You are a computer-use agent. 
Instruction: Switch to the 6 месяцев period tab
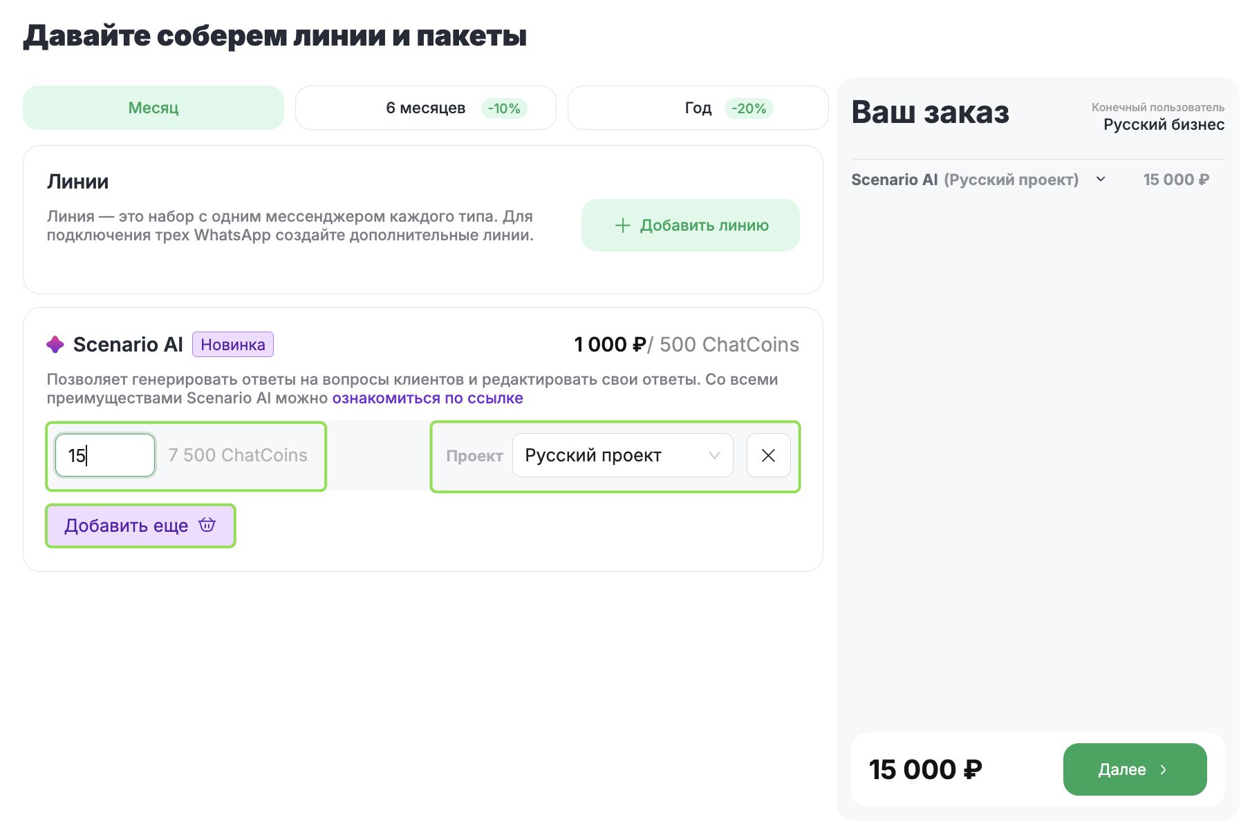(x=425, y=108)
